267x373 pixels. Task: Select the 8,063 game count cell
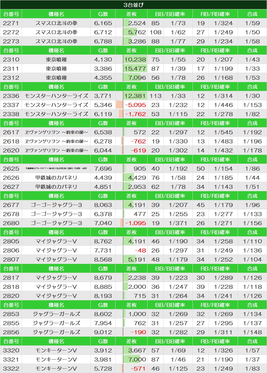tap(103, 205)
